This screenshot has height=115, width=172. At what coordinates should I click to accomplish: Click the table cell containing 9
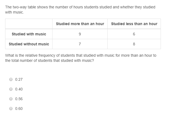pyautogui.click(x=80, y=34)
